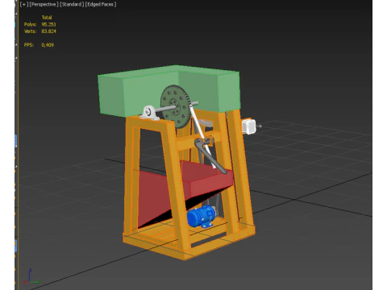
Task: Open the Standard shading viewport menu
Action: click(72, 4)
